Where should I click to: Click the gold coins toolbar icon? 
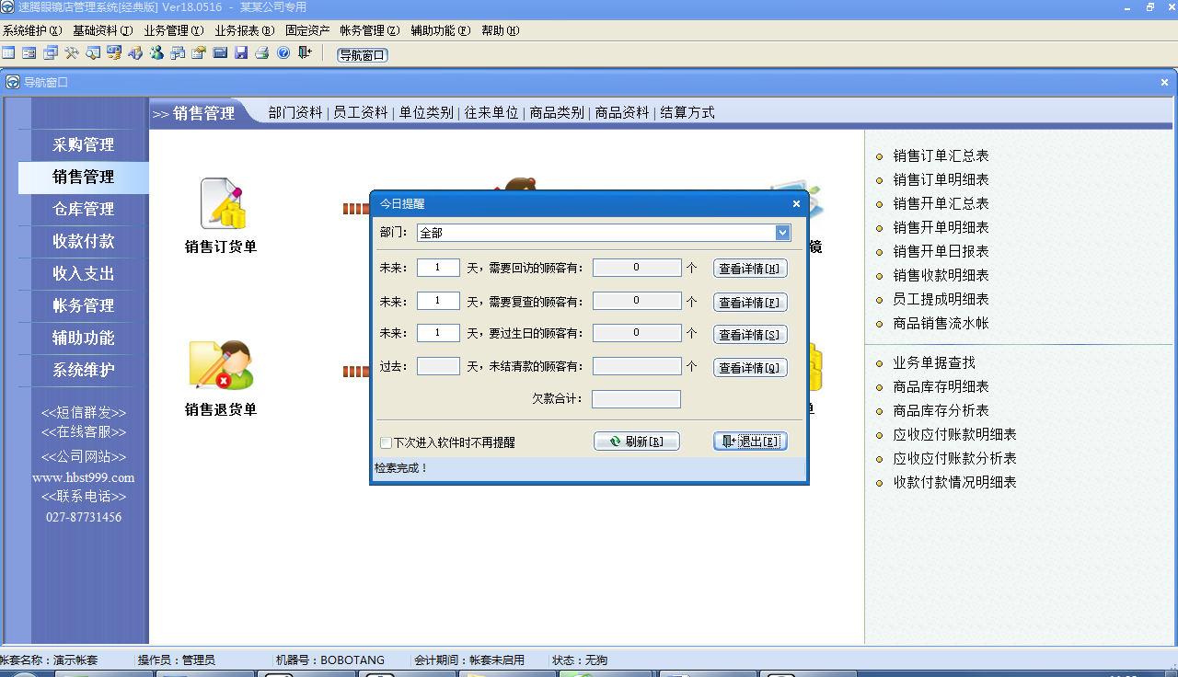[x=114, y=53]
